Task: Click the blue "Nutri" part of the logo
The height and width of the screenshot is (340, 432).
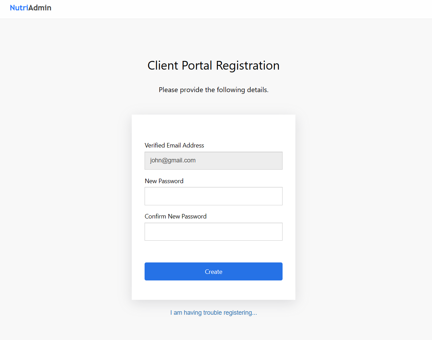Action: pyautogui.click(x=19, y=8)
